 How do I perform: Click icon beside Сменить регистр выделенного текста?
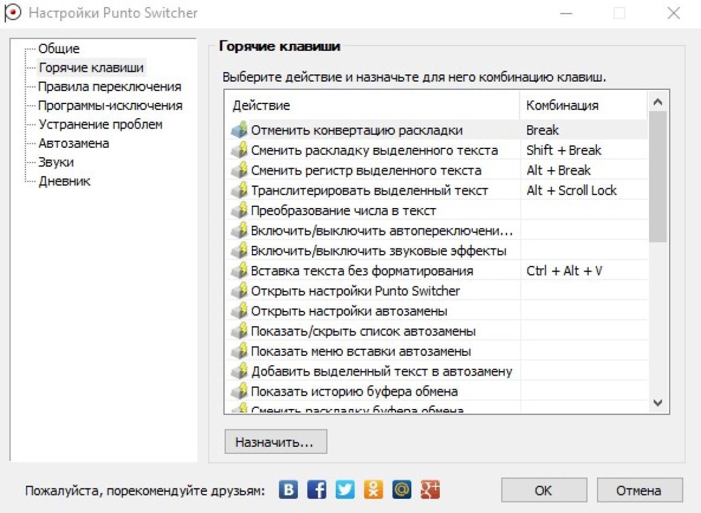point(239,170)
